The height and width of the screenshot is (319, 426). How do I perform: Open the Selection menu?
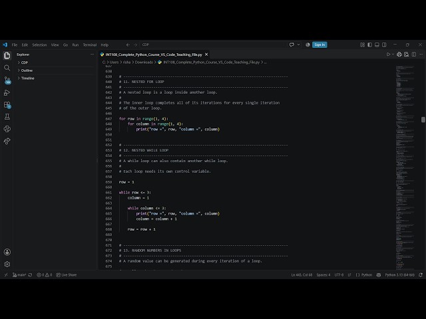[39, 45]
